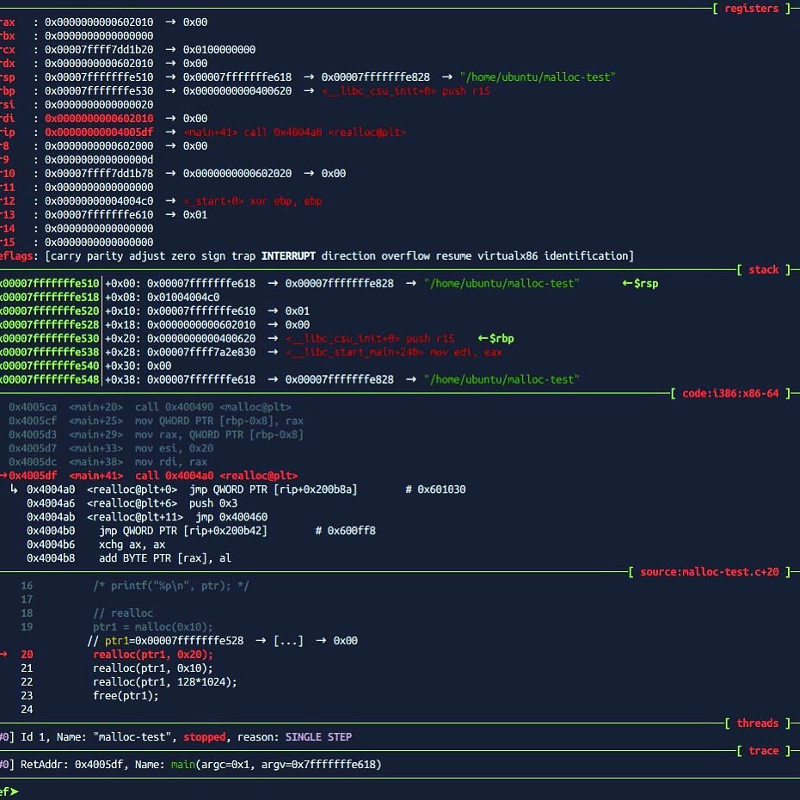Click the ptr1=0x00007fffffffe528 variable annotation
The width and height of the screenshot is (800, 800).
[x=174, y=641]
